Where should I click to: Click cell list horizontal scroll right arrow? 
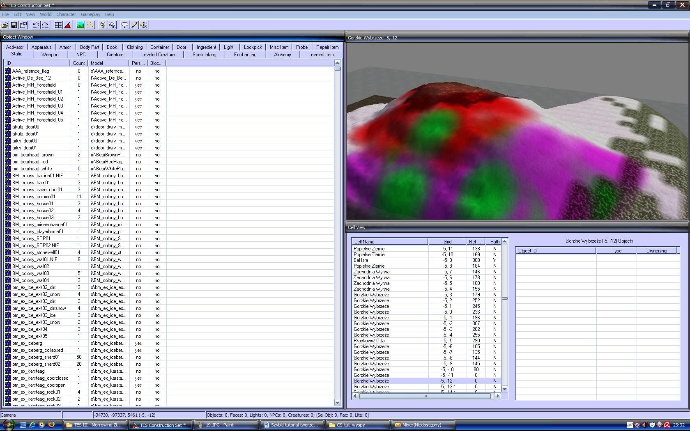[x=498, y=396]
